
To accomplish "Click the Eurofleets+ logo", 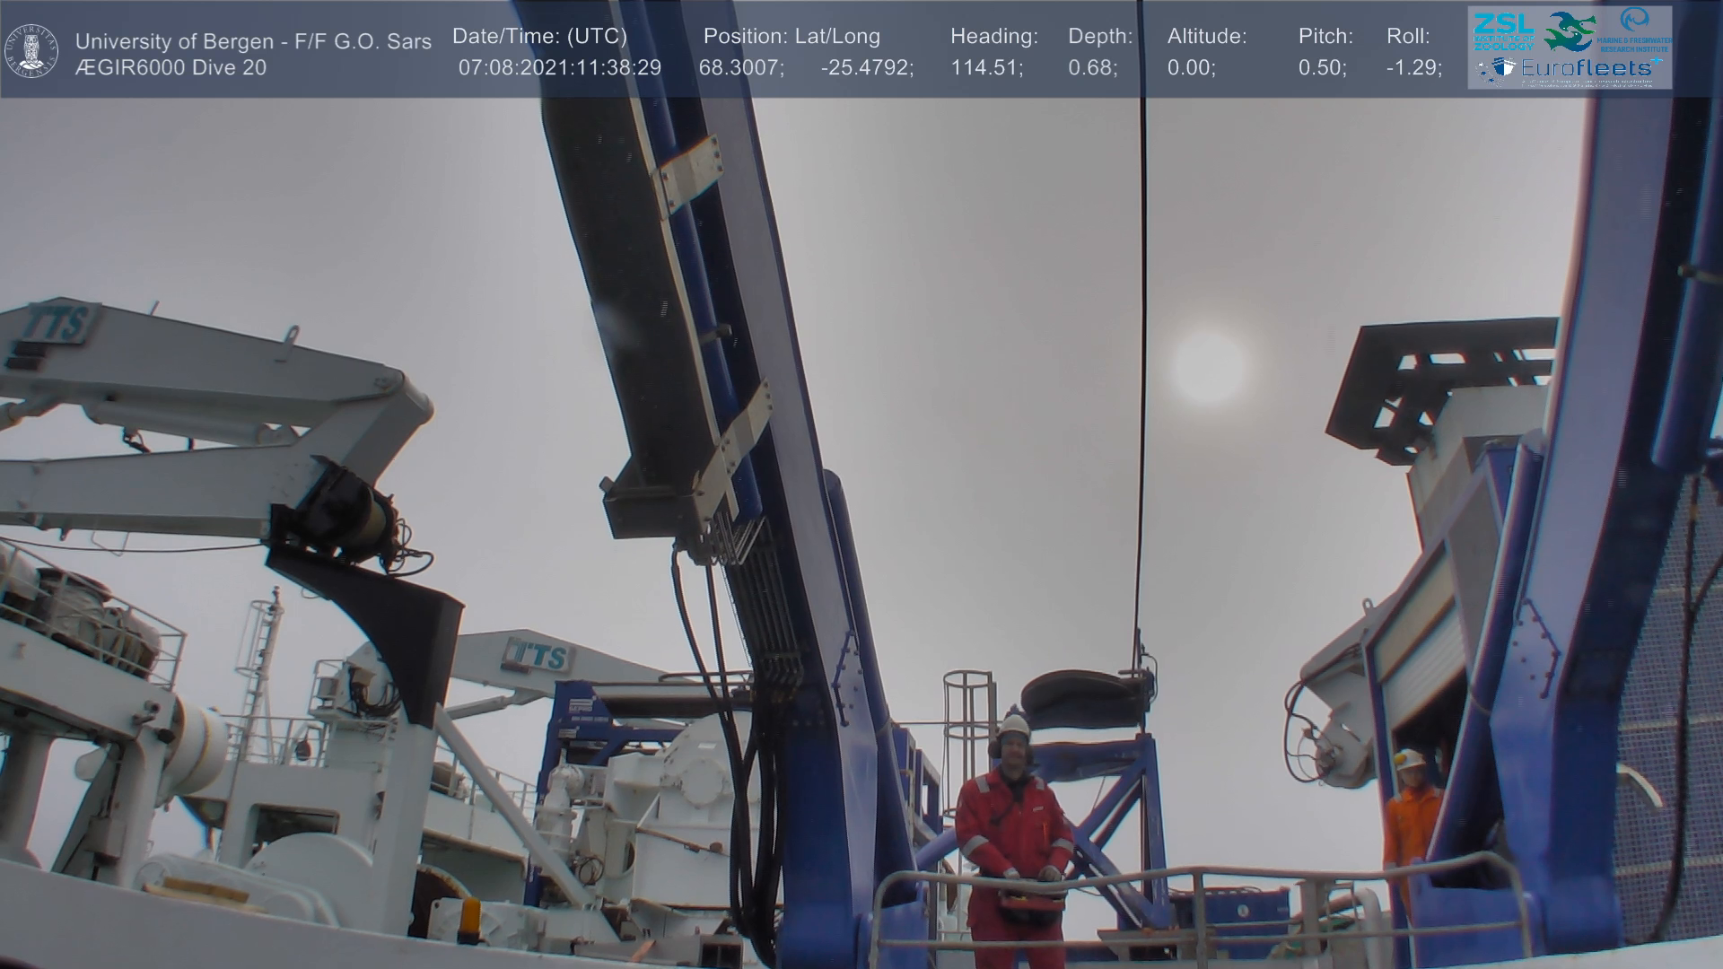I will (x=1587, y=68).
